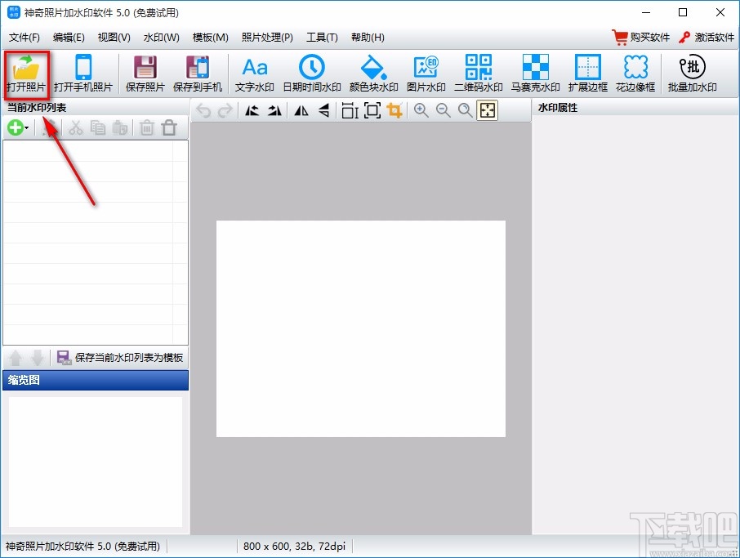Viewport: 740px width, 558px height.
Task: Delete selected watermark with gray trash icon
Action: pyautogui.click(x=147, y=128)
